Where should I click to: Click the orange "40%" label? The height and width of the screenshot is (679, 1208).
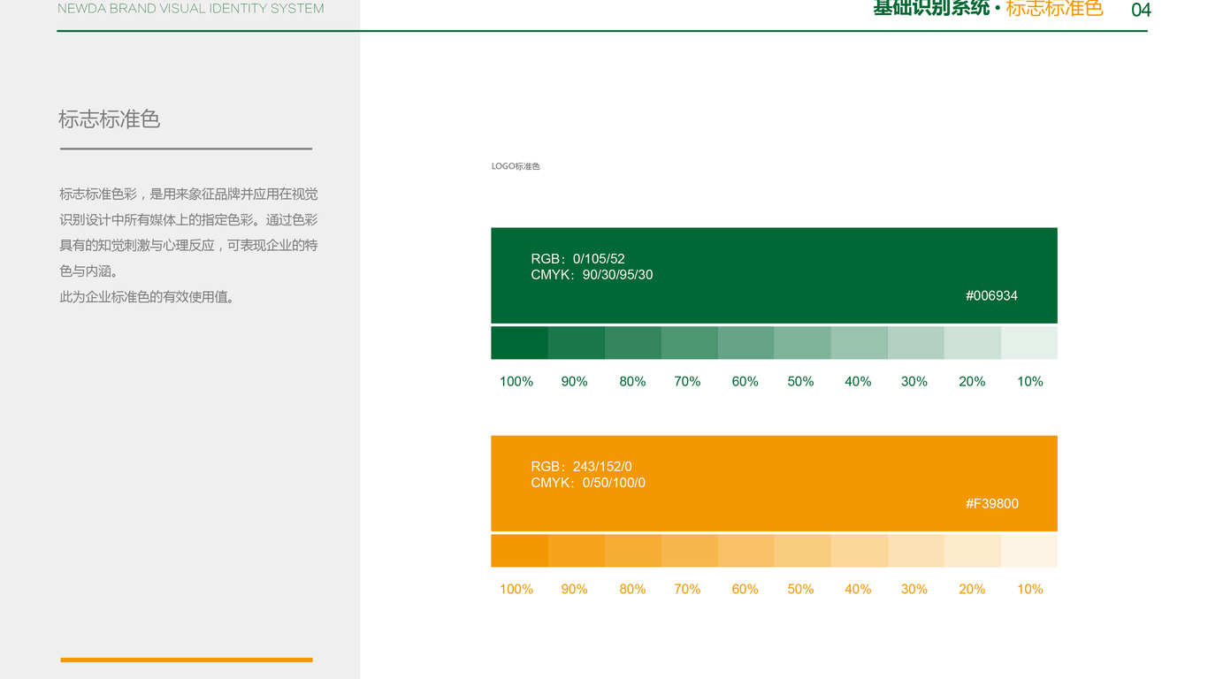point(858,590)
